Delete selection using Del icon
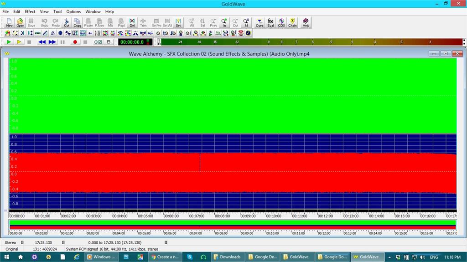The width and height of the screenshot is (467, 262). [132, 23]
